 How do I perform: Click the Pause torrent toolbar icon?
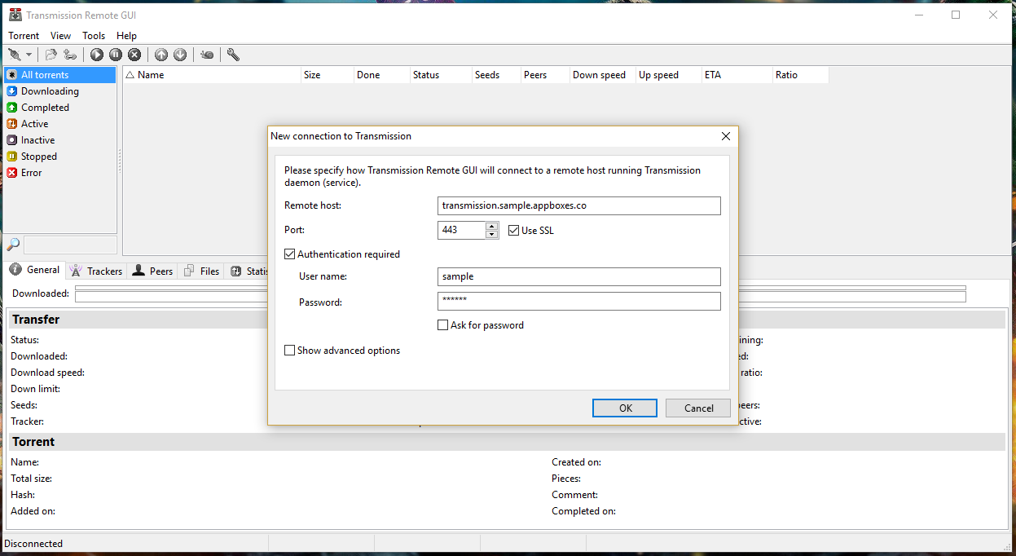pos(116,55)
